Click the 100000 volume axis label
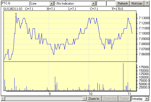 tap(144, 77)
